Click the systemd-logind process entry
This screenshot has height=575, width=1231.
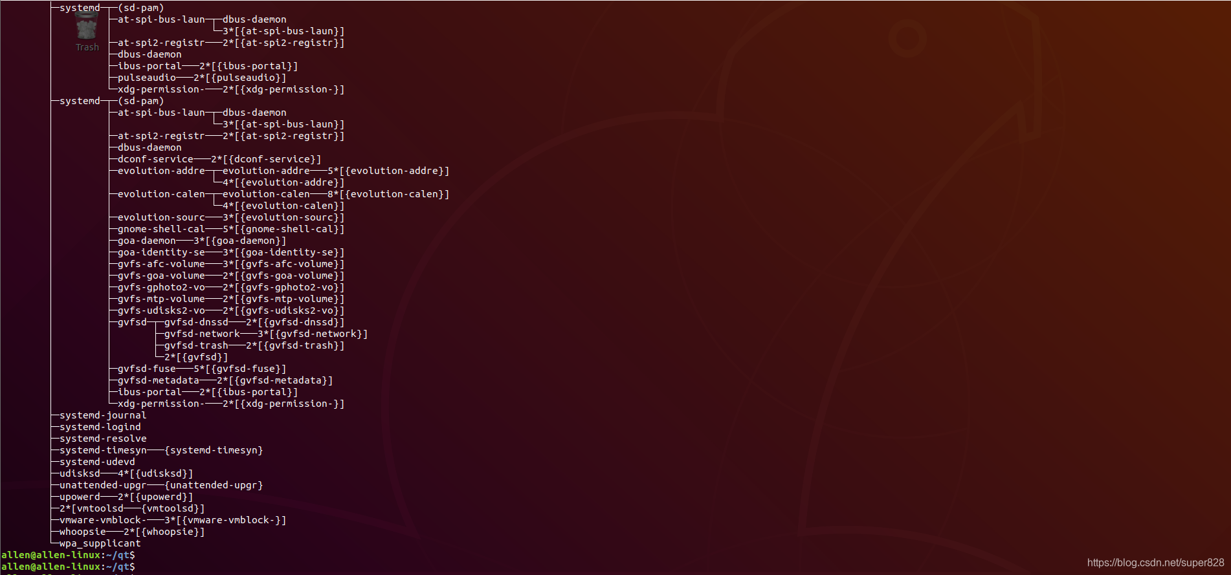point(100,427)
